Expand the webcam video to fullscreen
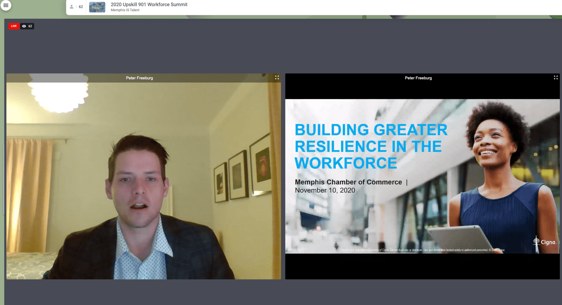This screenshot has width=562, height=305. click(277, 78)
